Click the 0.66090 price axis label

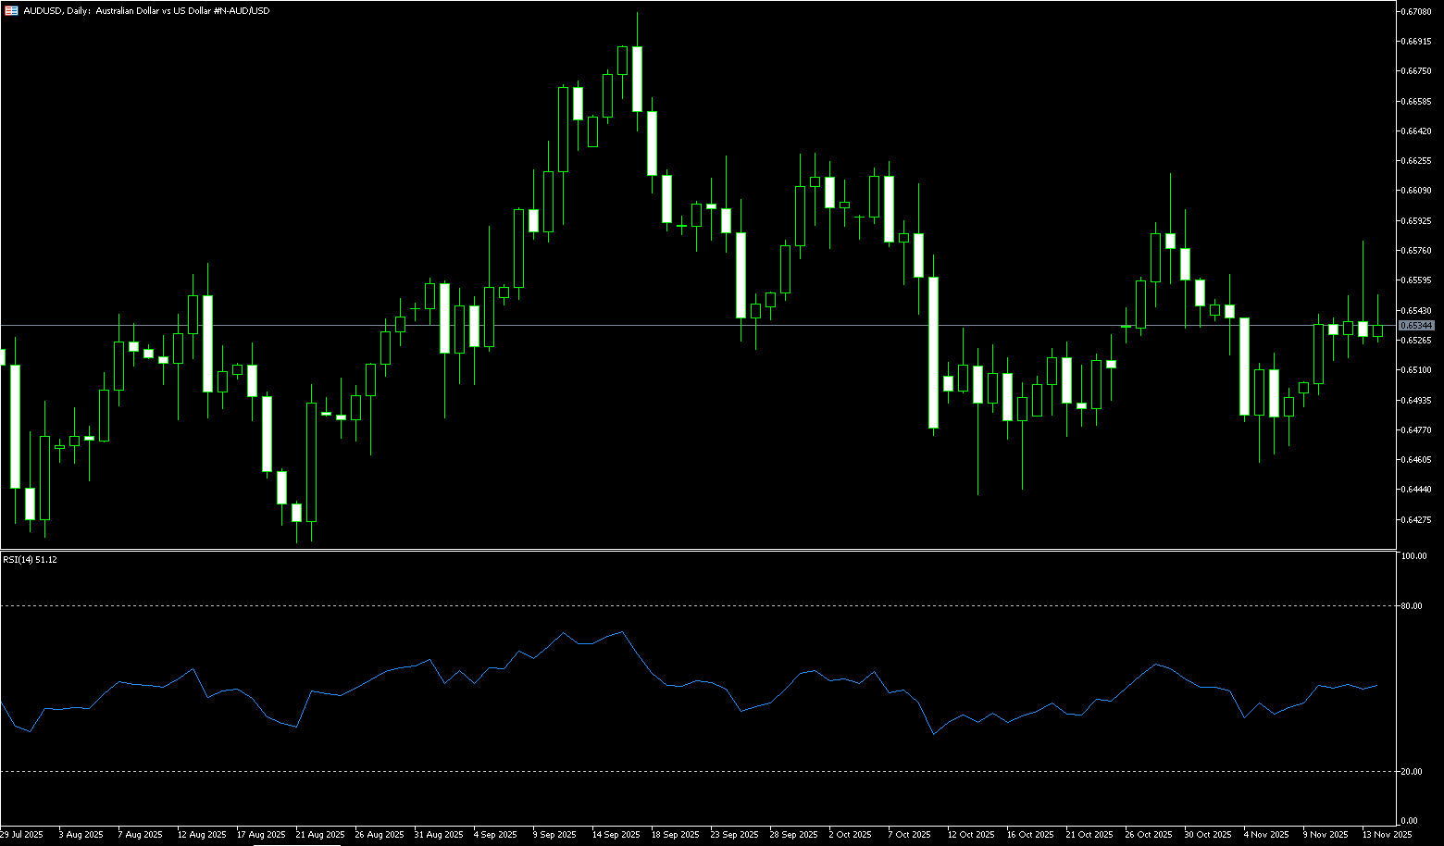click(x=1416, y=191)
